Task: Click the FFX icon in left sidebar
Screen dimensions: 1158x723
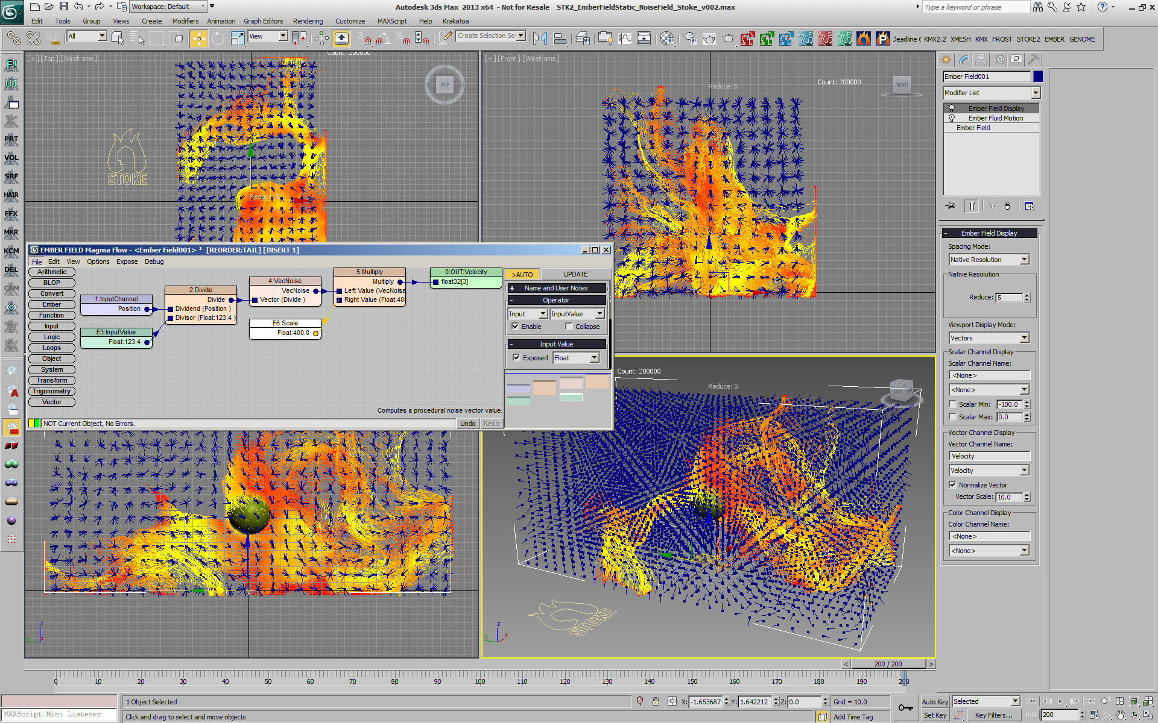Action: [11, 213]
